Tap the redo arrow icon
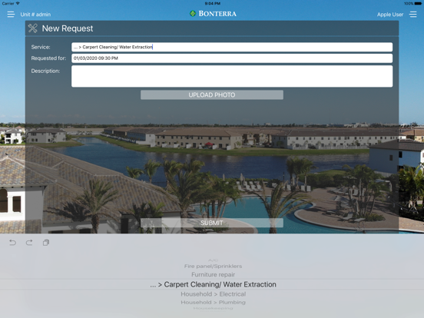Viewport: 424px width, 318px height. click(x=29, y=242)
